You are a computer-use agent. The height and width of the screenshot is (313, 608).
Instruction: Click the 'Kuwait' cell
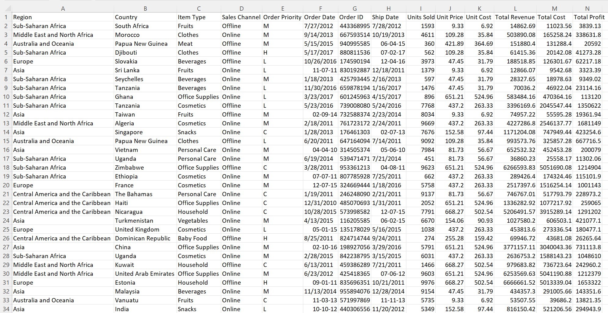[x=145, y=265]
